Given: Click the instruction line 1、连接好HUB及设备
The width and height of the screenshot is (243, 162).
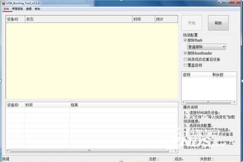Looking at the screenshot, I should (202, 113).
